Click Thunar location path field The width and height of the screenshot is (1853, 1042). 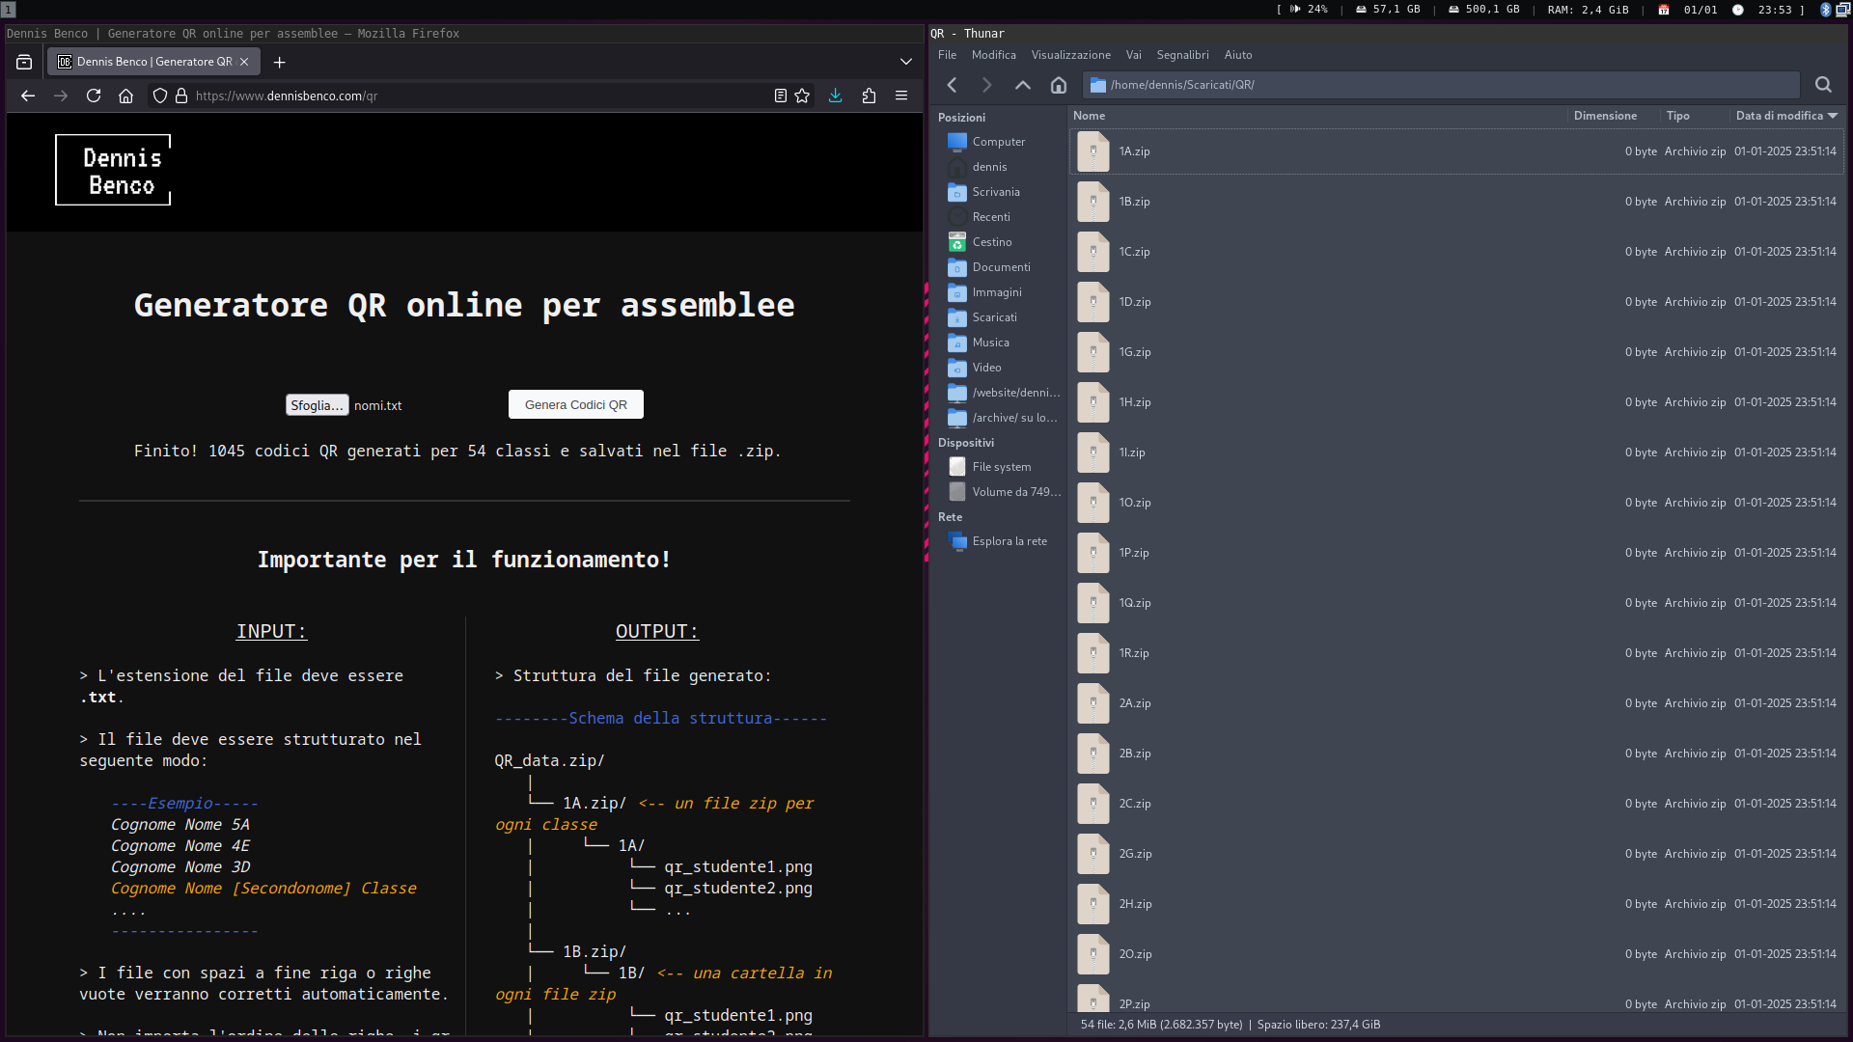1441,85
